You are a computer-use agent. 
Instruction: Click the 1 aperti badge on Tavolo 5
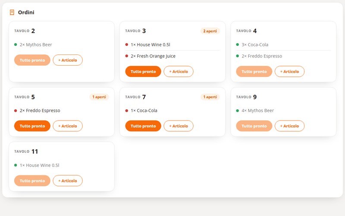[99, 97]
